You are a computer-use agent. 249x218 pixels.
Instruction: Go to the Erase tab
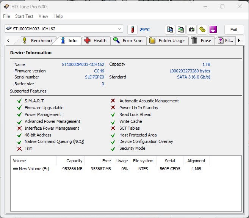pyautogui.click(x=201, y=41)
